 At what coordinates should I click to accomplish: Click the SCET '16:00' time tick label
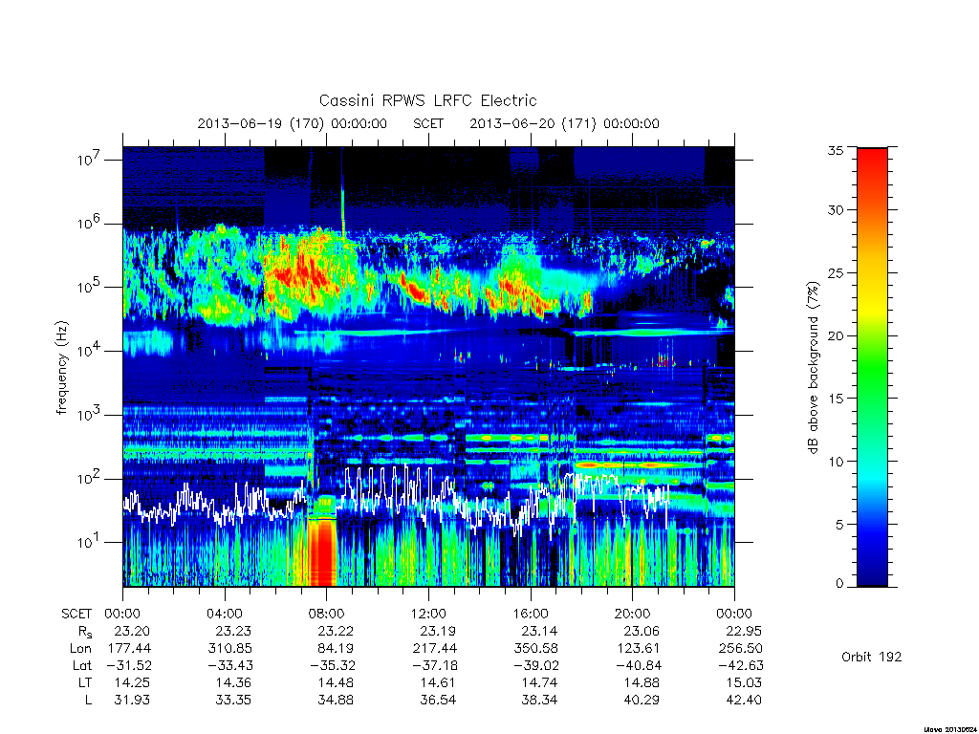pos(531,614)
